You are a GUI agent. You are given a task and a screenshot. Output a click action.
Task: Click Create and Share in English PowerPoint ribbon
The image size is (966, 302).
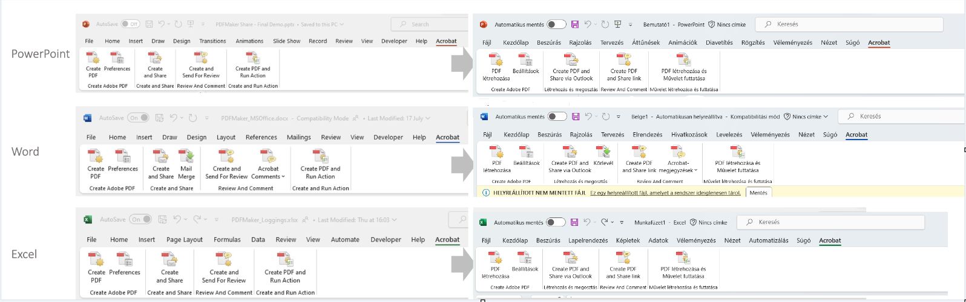click(155, 64)
